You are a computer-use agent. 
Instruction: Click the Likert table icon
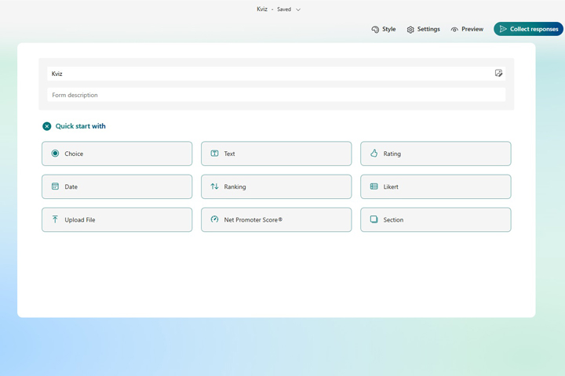[x=374, y=186]
